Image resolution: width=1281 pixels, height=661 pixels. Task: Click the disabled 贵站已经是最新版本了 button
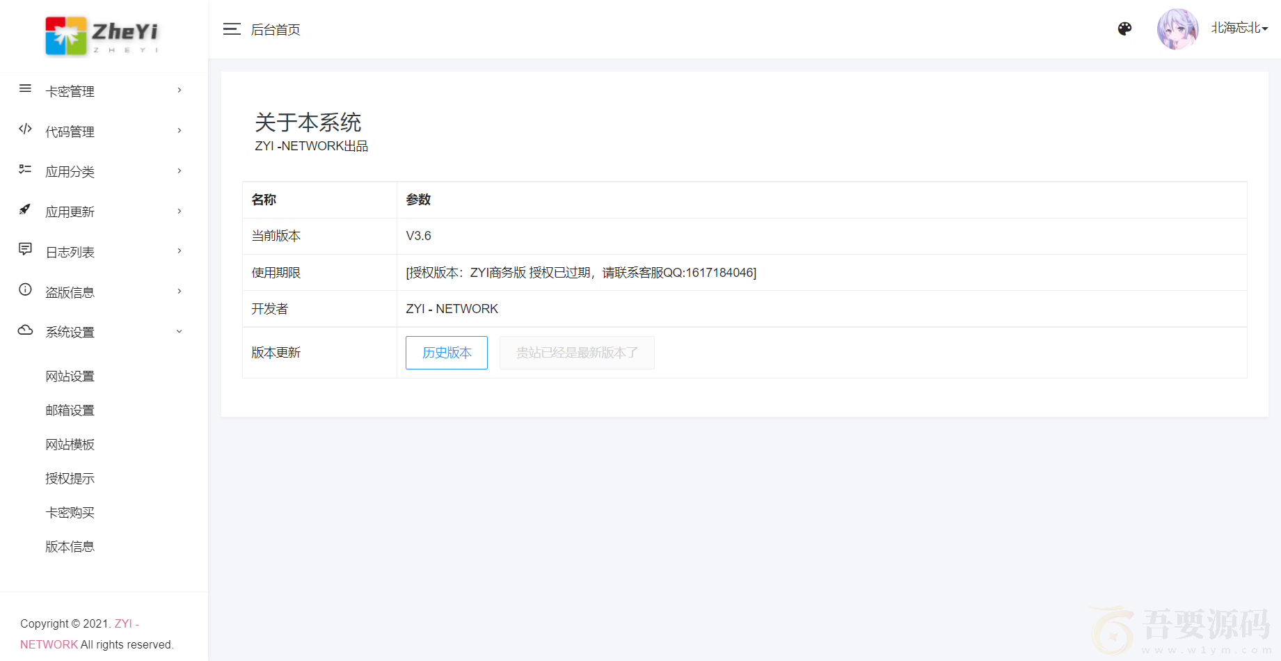click(577, 353)
